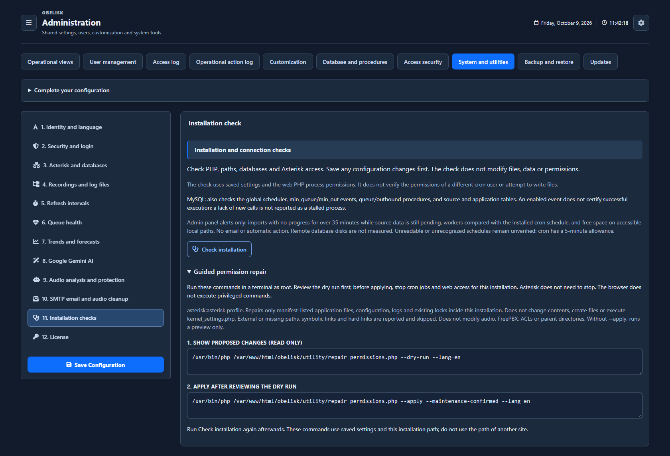Image resolution: width=670 pixels, height=456 pixels.
Task: Click the clock icon beside 11:42:18
Action: pos(604,23)
